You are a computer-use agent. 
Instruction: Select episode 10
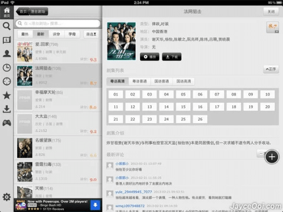268,94
